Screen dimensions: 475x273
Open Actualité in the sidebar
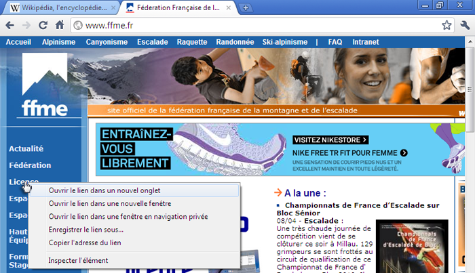26,149
